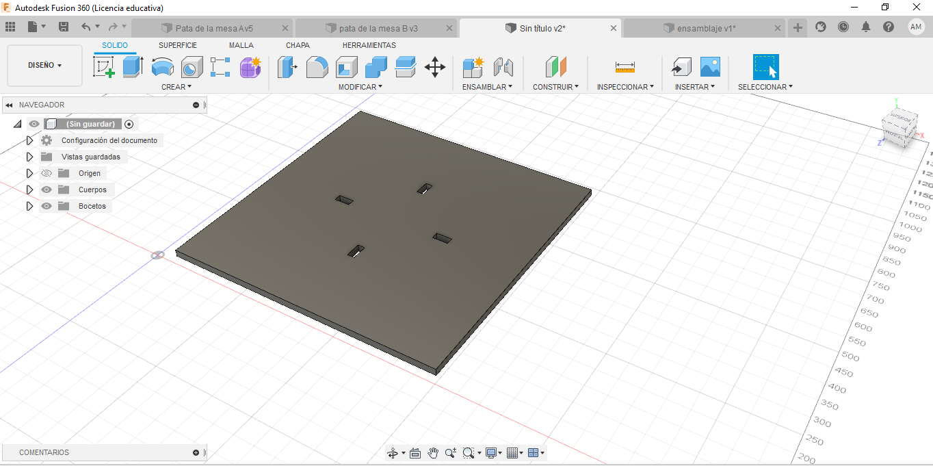Image resolution: width=933 pixels, height=466 pixels.
Task: Switch to the ensamblaje v1* document tab
Action: 705,28
